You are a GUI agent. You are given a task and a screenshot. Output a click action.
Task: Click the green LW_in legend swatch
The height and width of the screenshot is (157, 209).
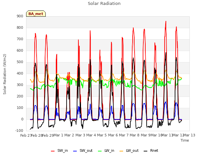point(100,151)
